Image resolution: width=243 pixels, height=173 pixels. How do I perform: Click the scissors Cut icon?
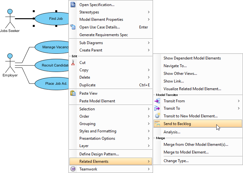pyautogui.click(x=73, y=62)
